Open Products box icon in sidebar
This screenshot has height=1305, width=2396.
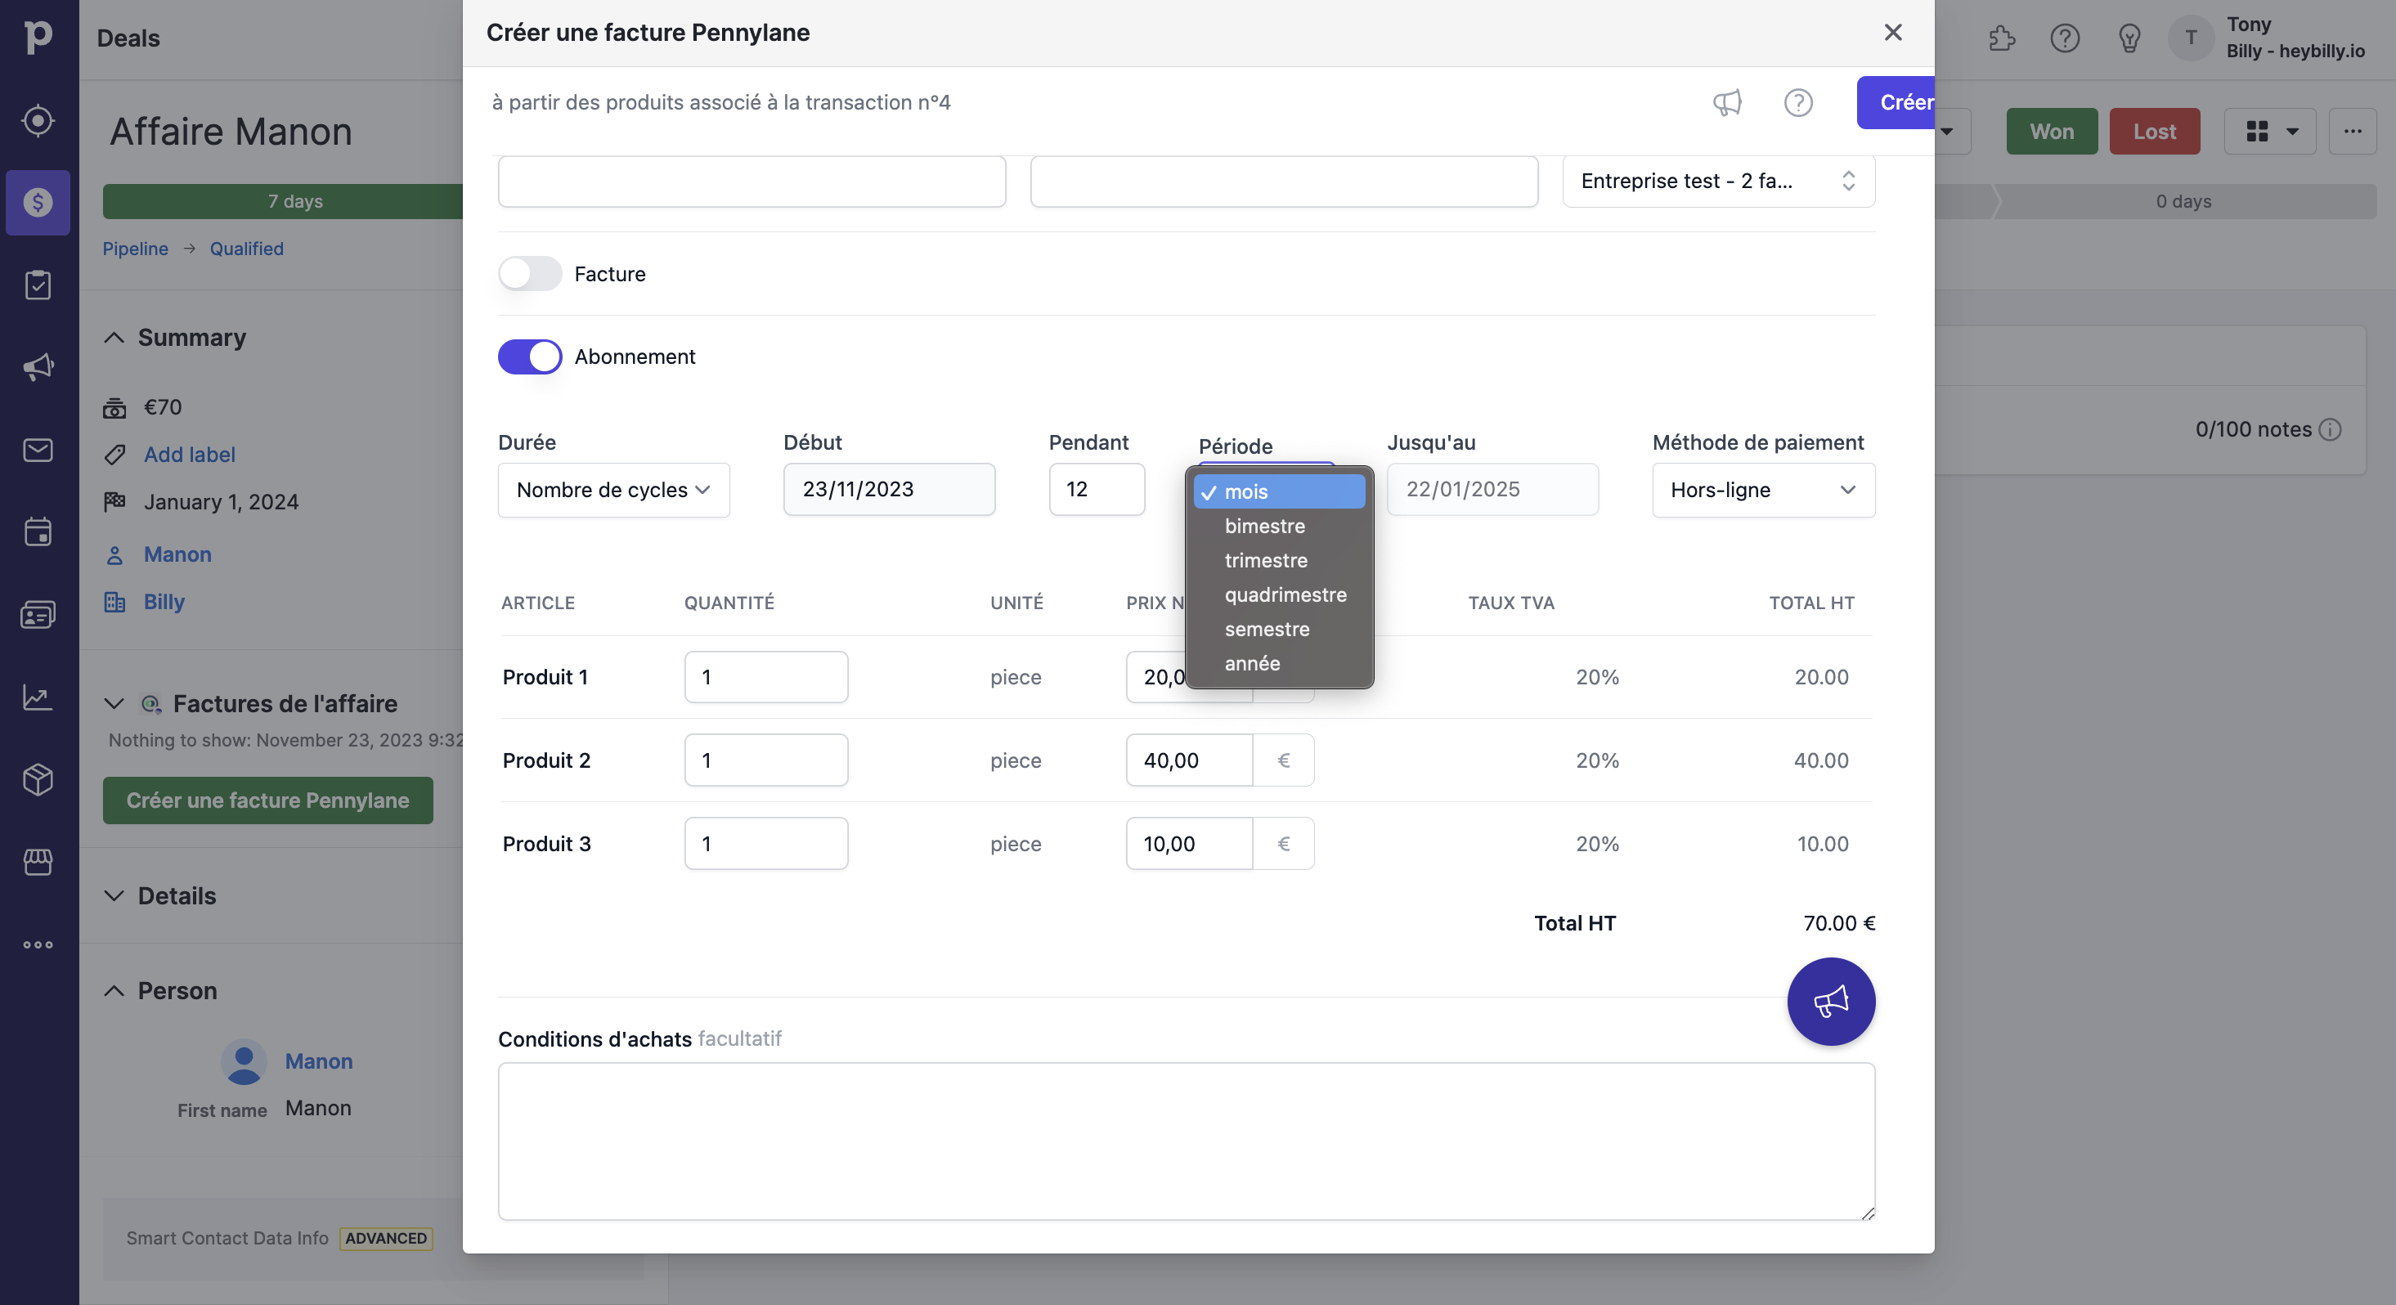[x=38, y=778]
